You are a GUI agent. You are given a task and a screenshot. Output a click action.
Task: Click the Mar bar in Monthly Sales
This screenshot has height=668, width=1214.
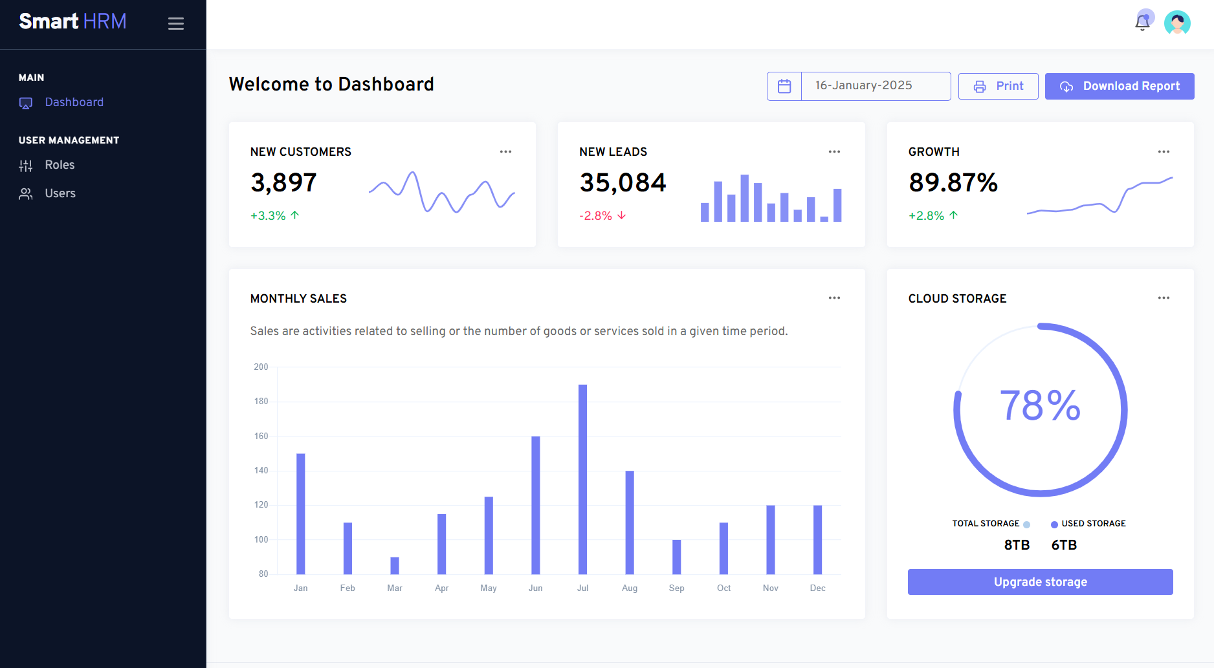[x=395, y=566]
